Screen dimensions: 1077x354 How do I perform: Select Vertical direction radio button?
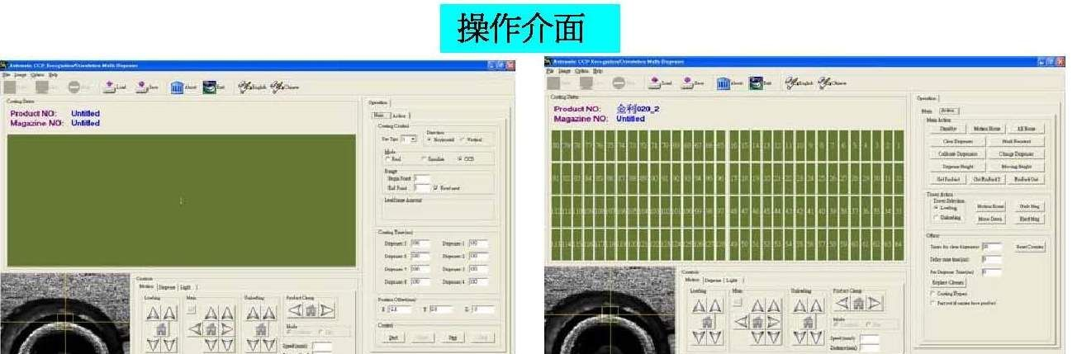(462, 139)
